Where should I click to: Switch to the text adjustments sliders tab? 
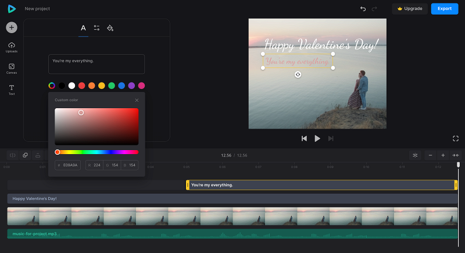96,28
